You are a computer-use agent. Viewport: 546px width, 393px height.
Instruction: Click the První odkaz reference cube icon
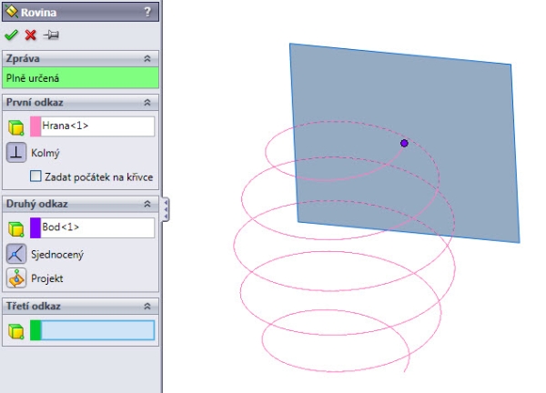(15, 127)
